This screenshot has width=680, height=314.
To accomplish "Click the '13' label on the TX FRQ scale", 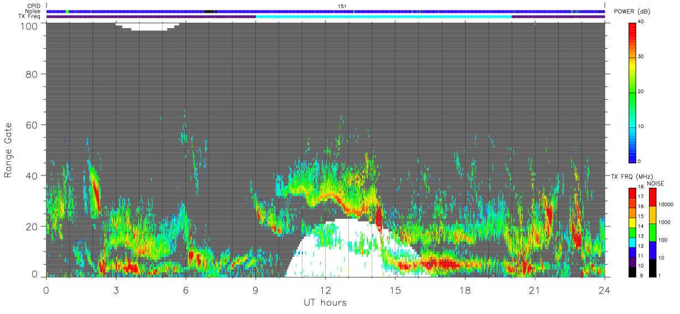I will [641, 236].
